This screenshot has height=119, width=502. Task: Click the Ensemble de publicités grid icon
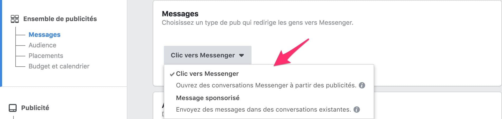tap(15, 19)
